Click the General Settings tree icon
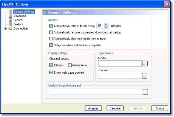This screenshot has width=174, height=117. point(10,11)
